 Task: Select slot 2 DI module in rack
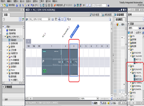[x=66, y=62]
